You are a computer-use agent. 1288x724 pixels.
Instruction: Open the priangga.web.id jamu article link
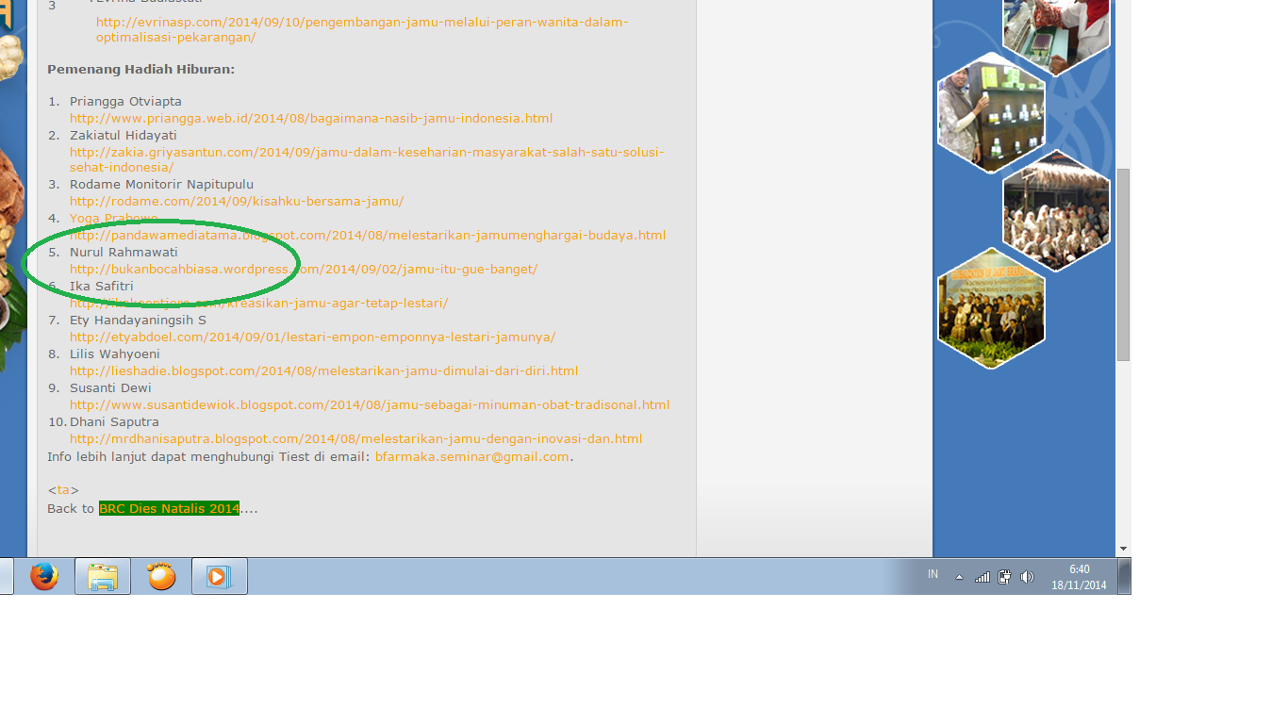click(x=310, y=118)
